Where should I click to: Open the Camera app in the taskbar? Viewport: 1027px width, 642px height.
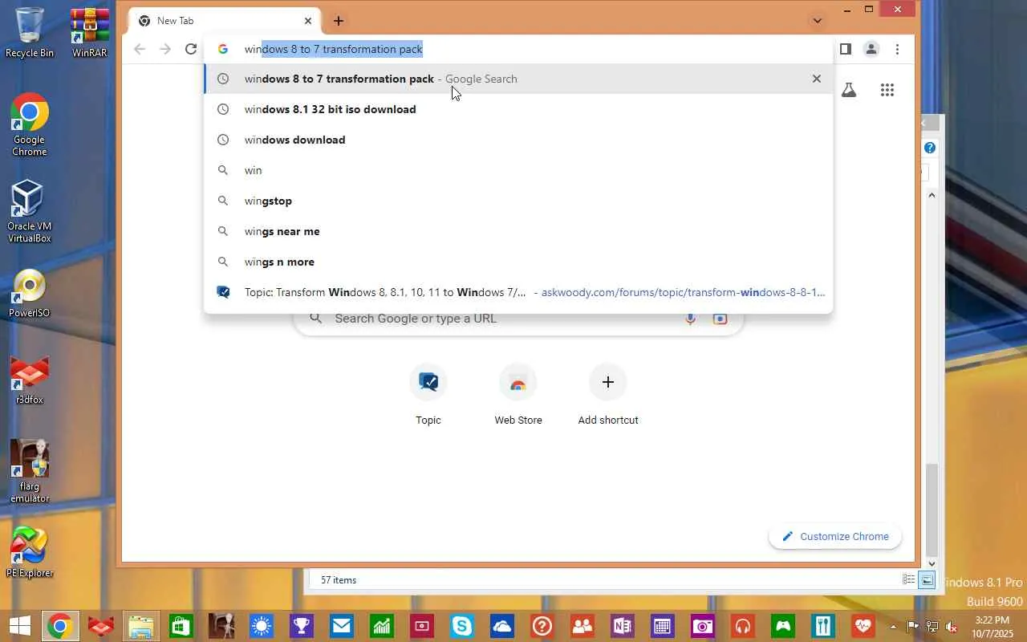[x=702, y=626]
